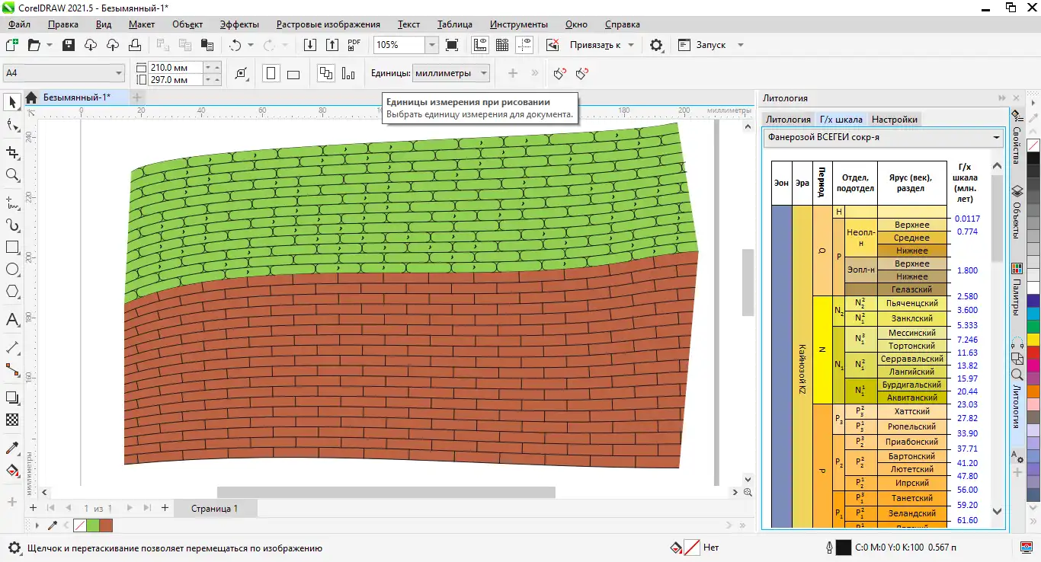Image resolution: width=1041 pixels, height=562 pixels.
Task: Open the Инструменты menu
Action: click(x=519, y=24)
